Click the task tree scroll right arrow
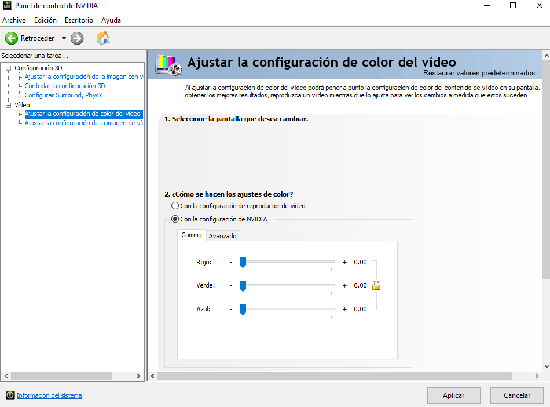The height and width of the screenshot is (407, 550). pyautogui.click(x=139, y=376)
